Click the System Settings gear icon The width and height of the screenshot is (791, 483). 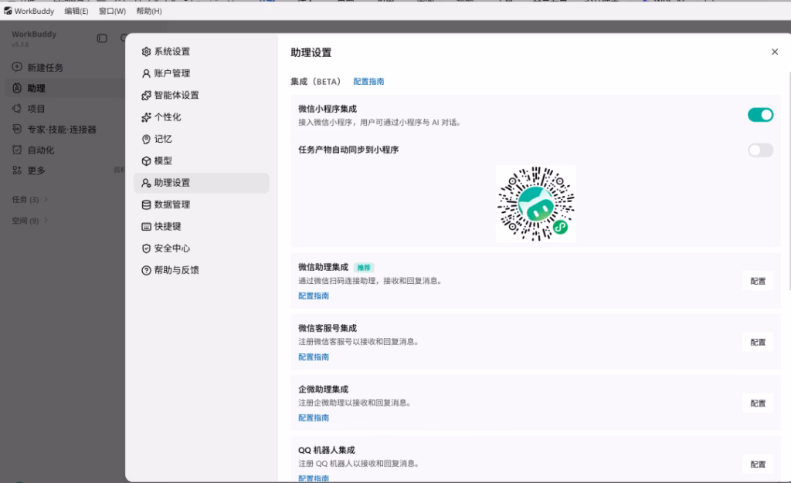click(x=146, y=52)
